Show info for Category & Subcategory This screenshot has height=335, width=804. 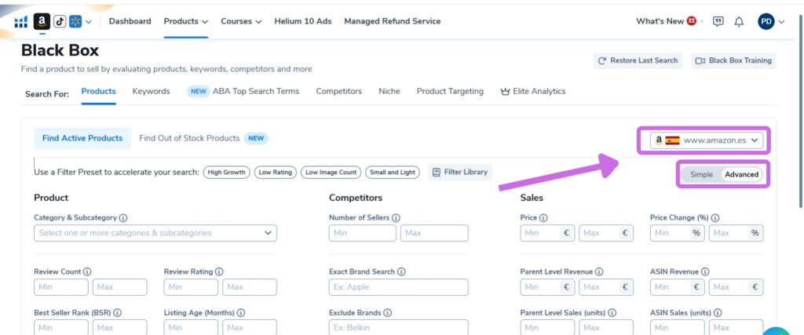point(123,217)
